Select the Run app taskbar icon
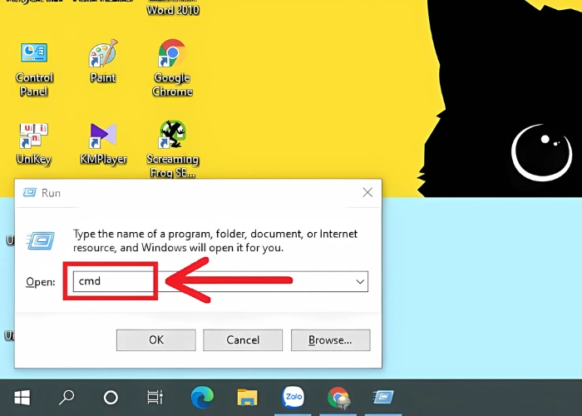Image resolution: width=582 pixels, height=416 pixels. pos(382,397)
